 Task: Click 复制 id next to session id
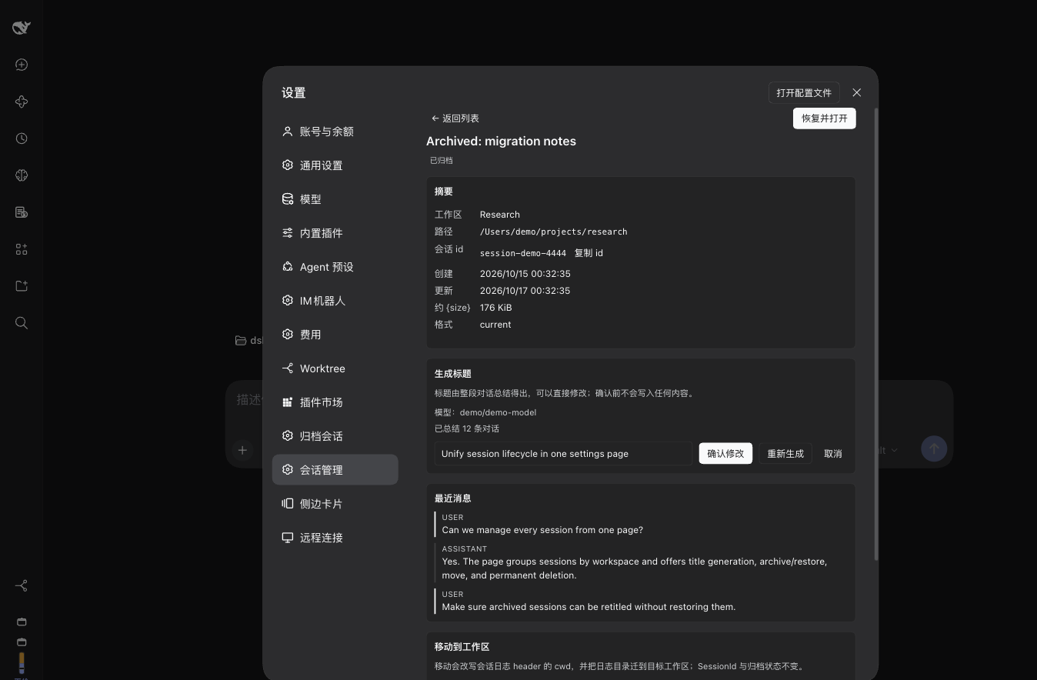[589, 253]
